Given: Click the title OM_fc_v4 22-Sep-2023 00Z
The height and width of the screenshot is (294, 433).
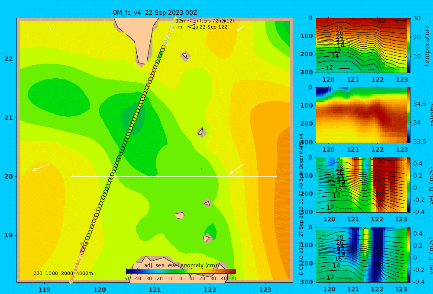Looking at the screenshot, I should point(155,13).
